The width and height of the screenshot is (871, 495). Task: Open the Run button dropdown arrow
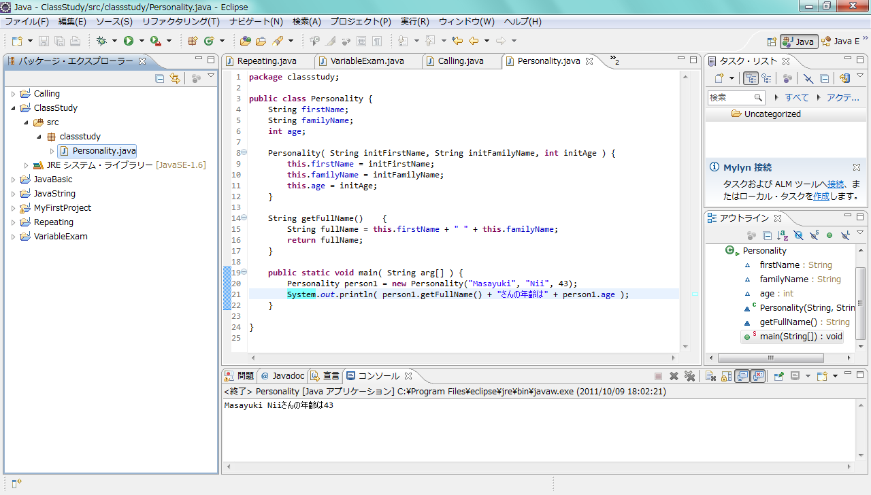(142, 41)
